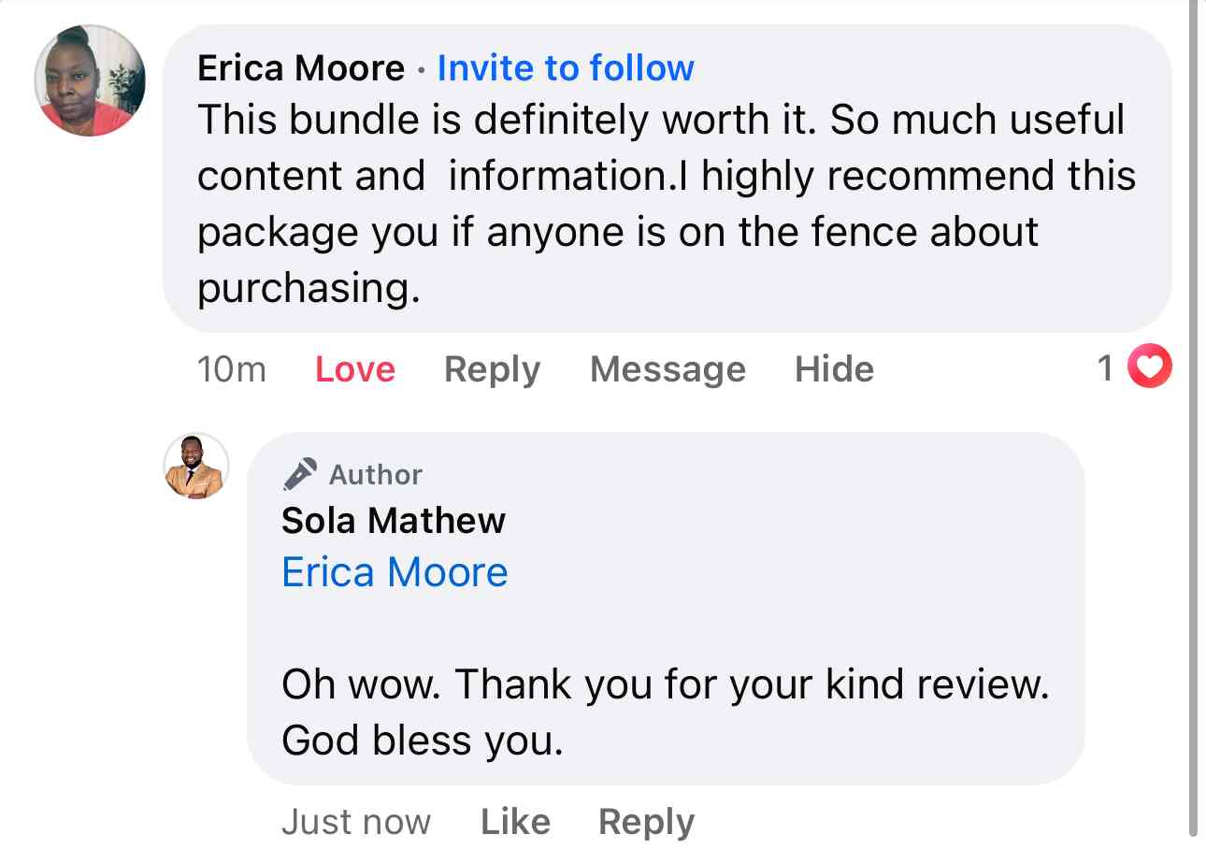Reply to Erica Moore's comment
The image size is (1206, 849).
click(492, 368)
